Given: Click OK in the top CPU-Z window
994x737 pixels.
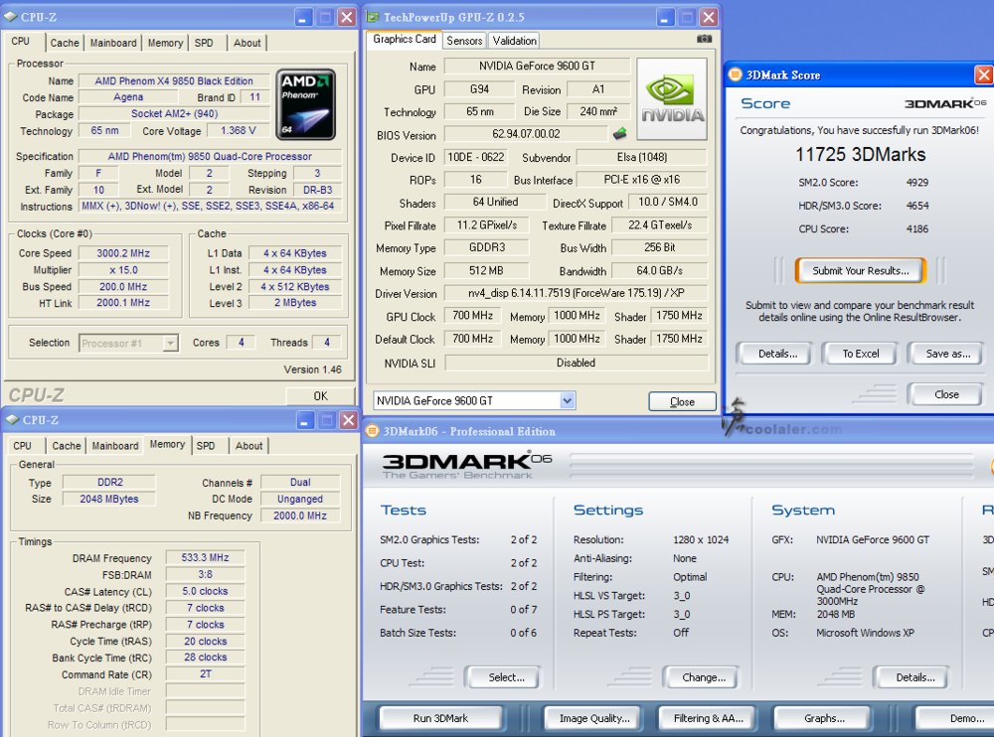Looking at the screenshot, I should click(x=320, y=395).
